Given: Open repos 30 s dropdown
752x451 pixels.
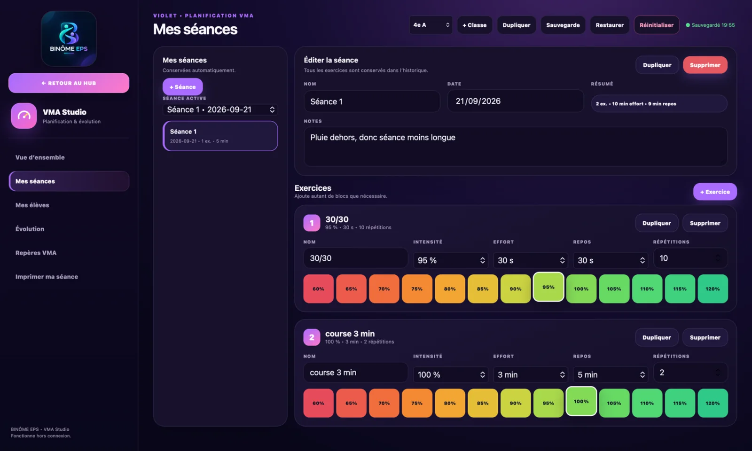Looking at the screenshot, I should [x=611, y=260].
